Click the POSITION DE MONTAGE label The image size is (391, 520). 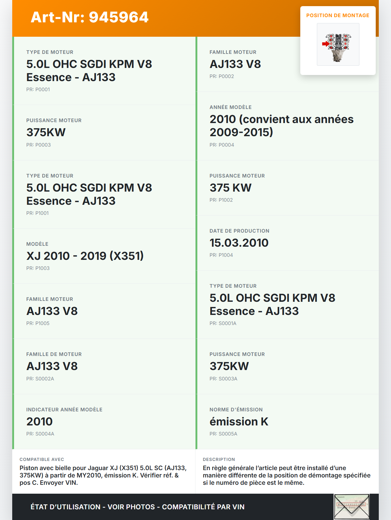point(338,15)
